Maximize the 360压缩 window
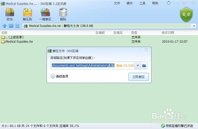Screen dimensions: 198x129 (x=184, y=3)
